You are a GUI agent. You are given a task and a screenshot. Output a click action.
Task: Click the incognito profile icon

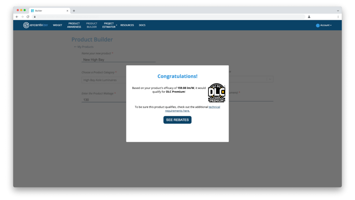pyautogui.click(x=309, y=17)
